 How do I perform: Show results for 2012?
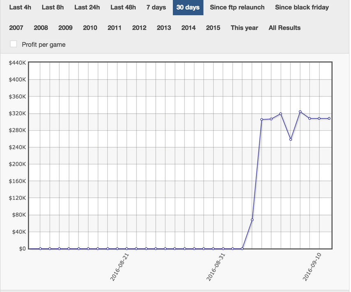(139, 28)
